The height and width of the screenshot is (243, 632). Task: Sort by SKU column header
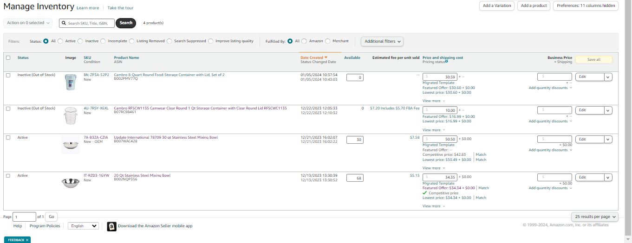[x=87, y=58]
